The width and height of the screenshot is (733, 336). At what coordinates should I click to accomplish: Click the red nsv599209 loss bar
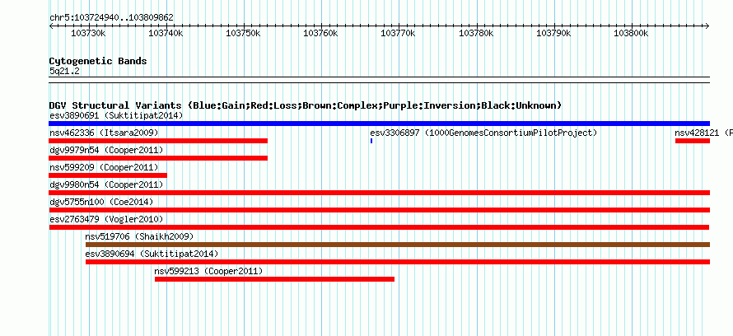click(108, 175)
